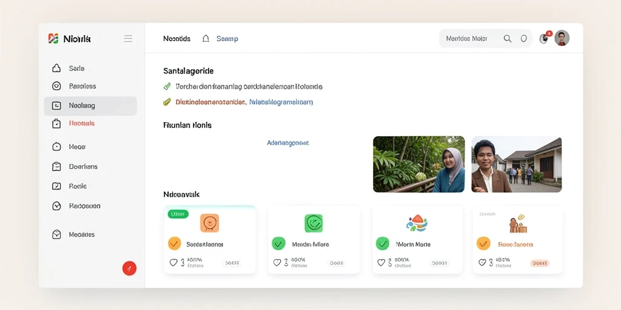Click the Ndeuavalls section heading
Image resolution: width=621 pixels, height=310 pixels.
(x=181, y=194)
